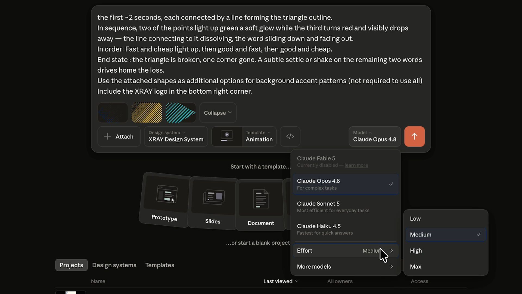Open the All owners filter
Image resolution: width=522 pixels, height=294 pixels.
tap(340, 281)
